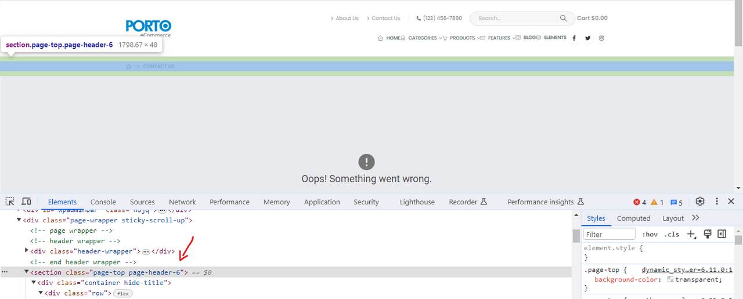Select the Layout pane tab
The width and height of the screenshot is (743, 299).
pyautogui.click(x=673, y=218)
